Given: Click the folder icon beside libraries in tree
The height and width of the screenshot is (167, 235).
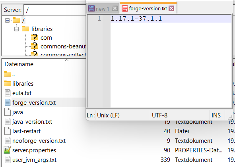Looking at the screenshot, I should pos(25,29).
